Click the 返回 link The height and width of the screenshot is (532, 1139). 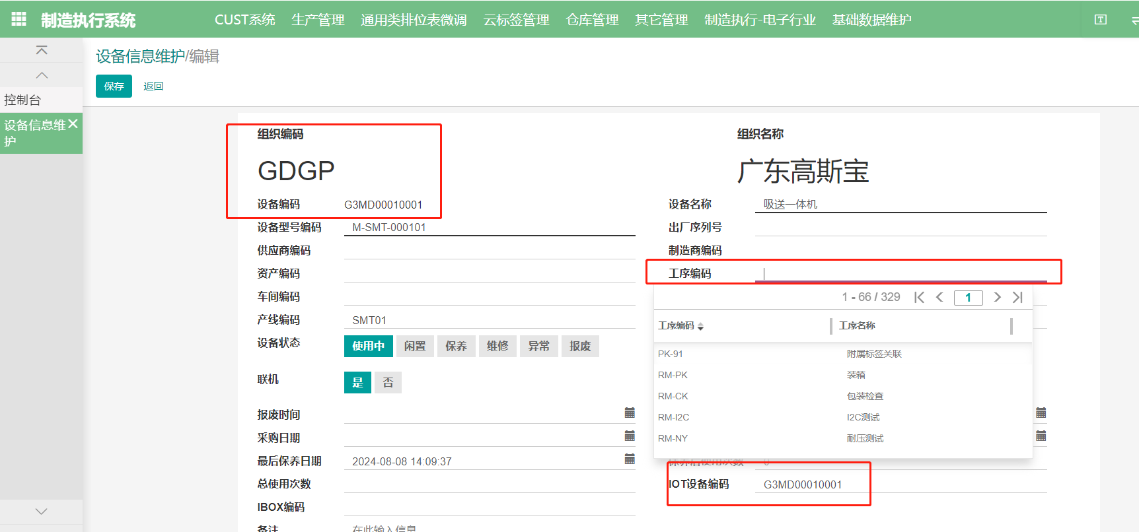click(x=153, y=86)
